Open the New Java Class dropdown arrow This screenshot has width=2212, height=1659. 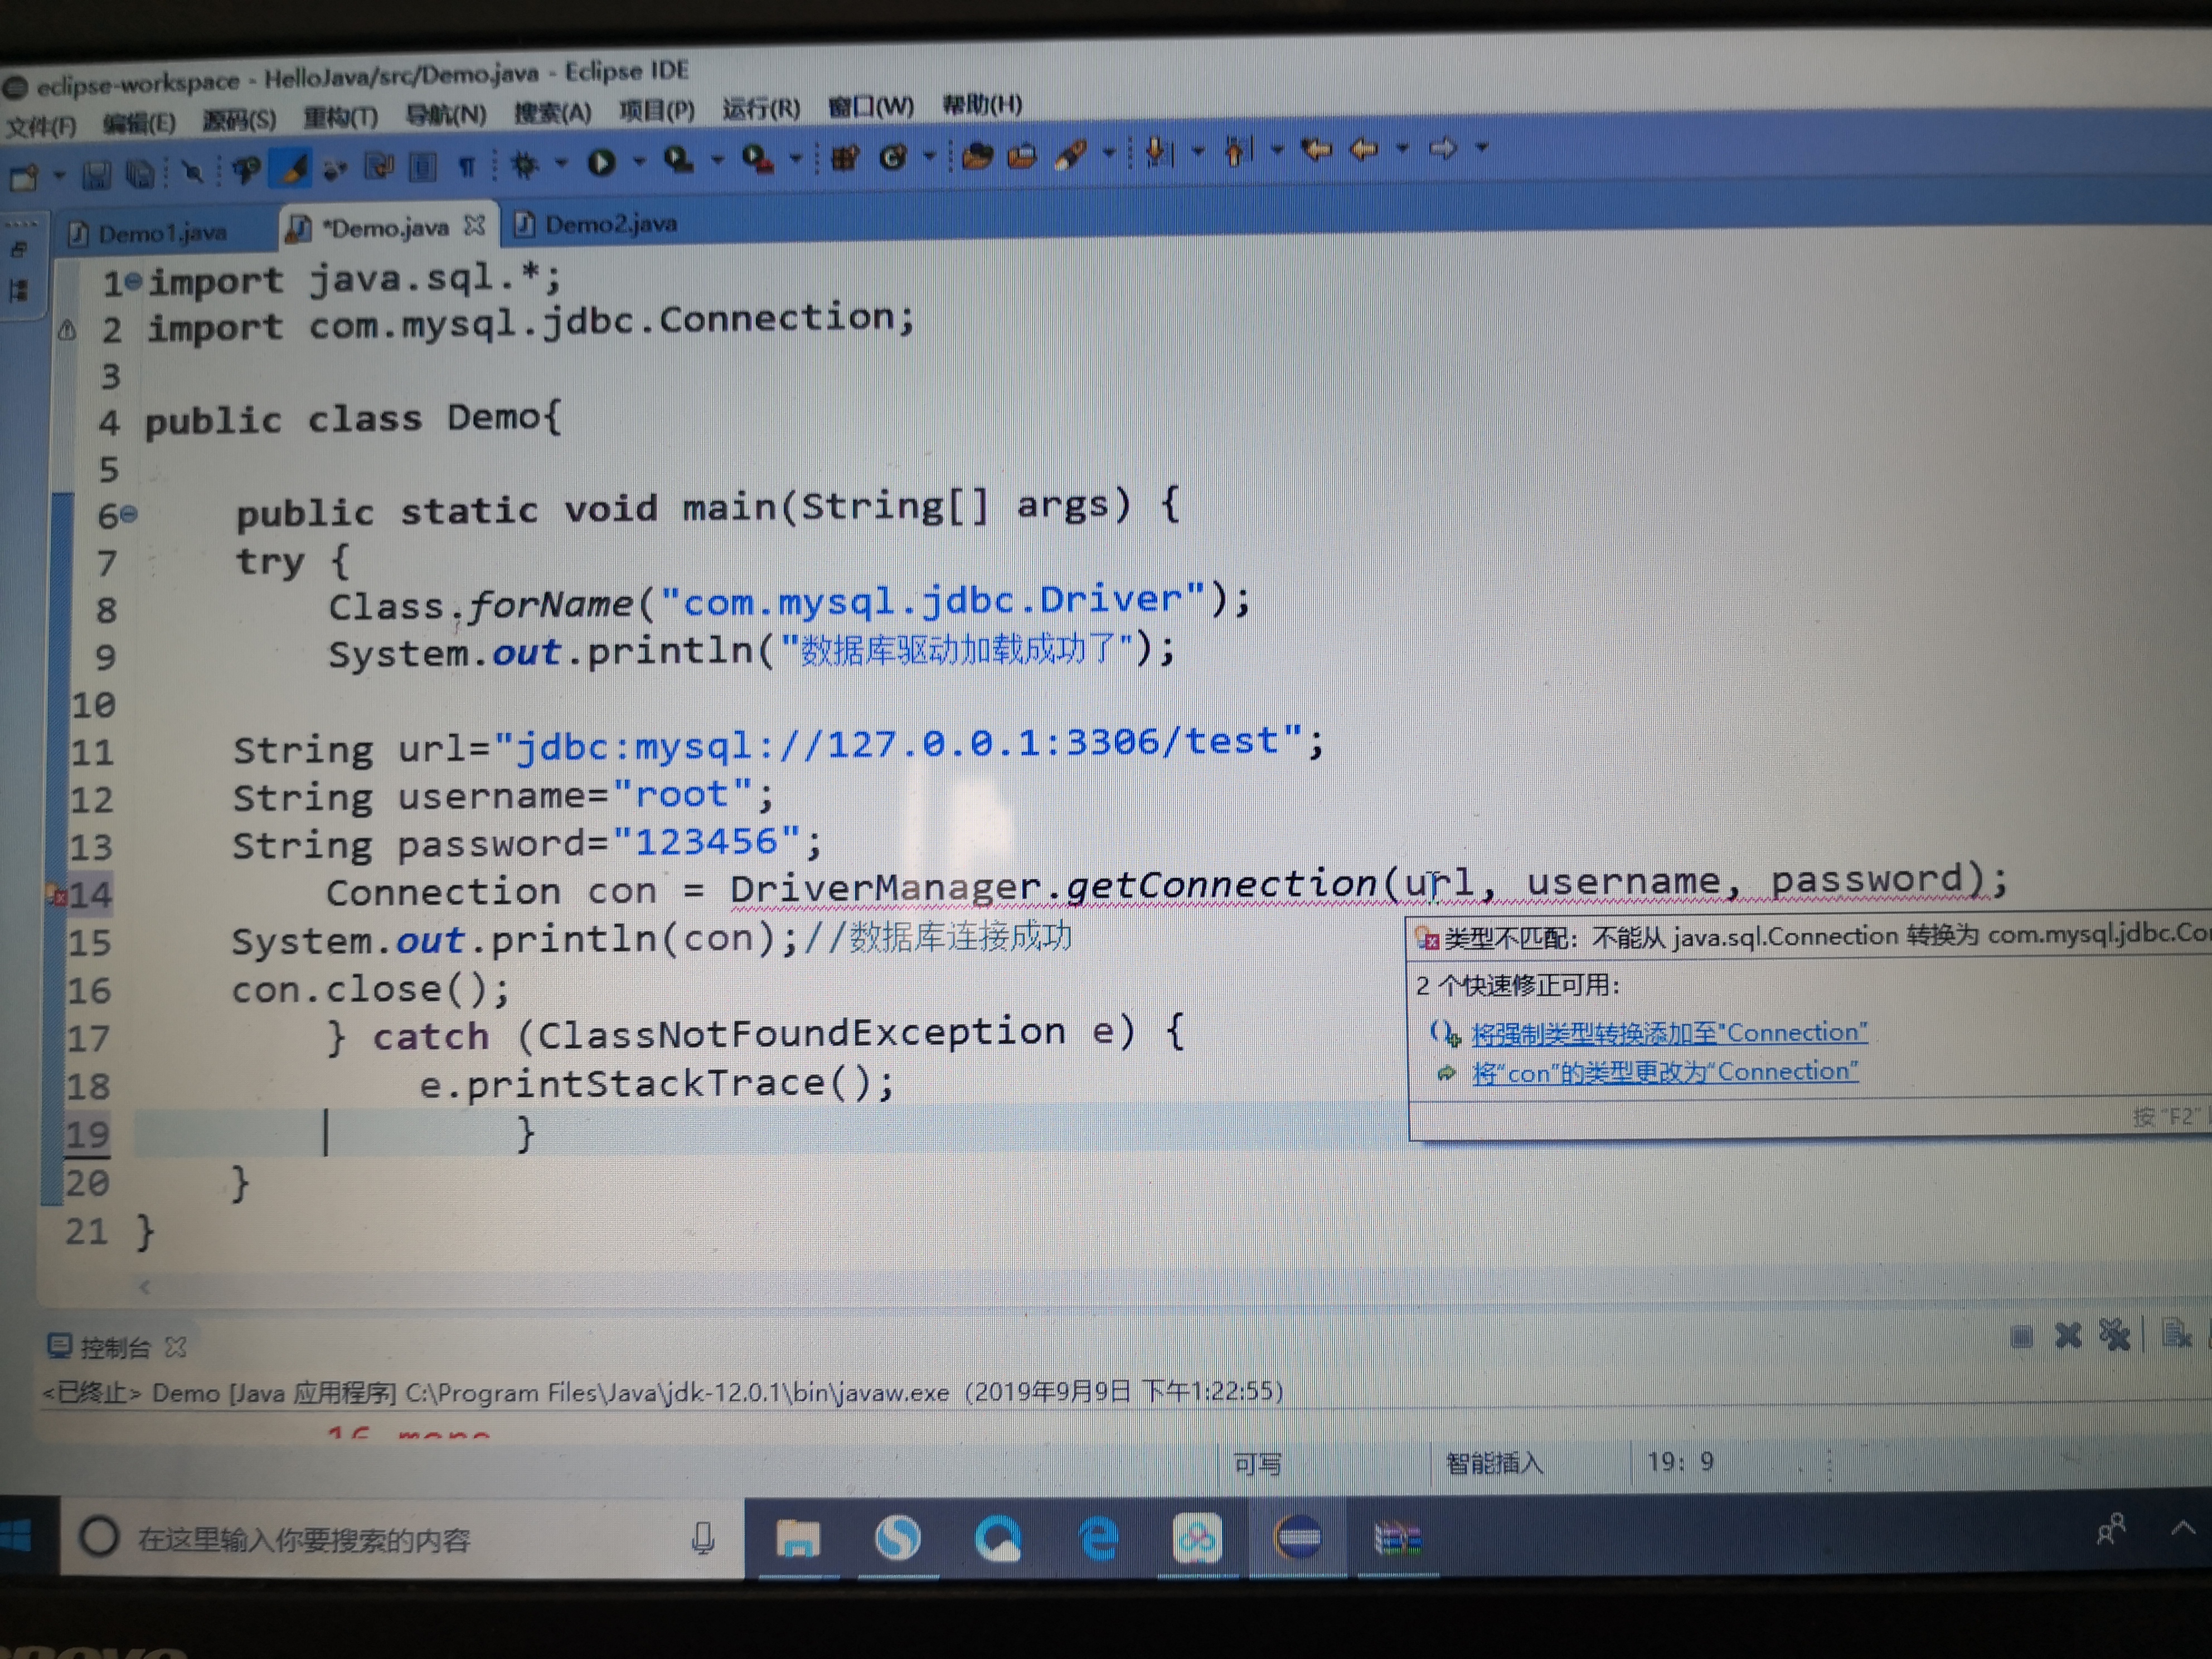point(929,155)
